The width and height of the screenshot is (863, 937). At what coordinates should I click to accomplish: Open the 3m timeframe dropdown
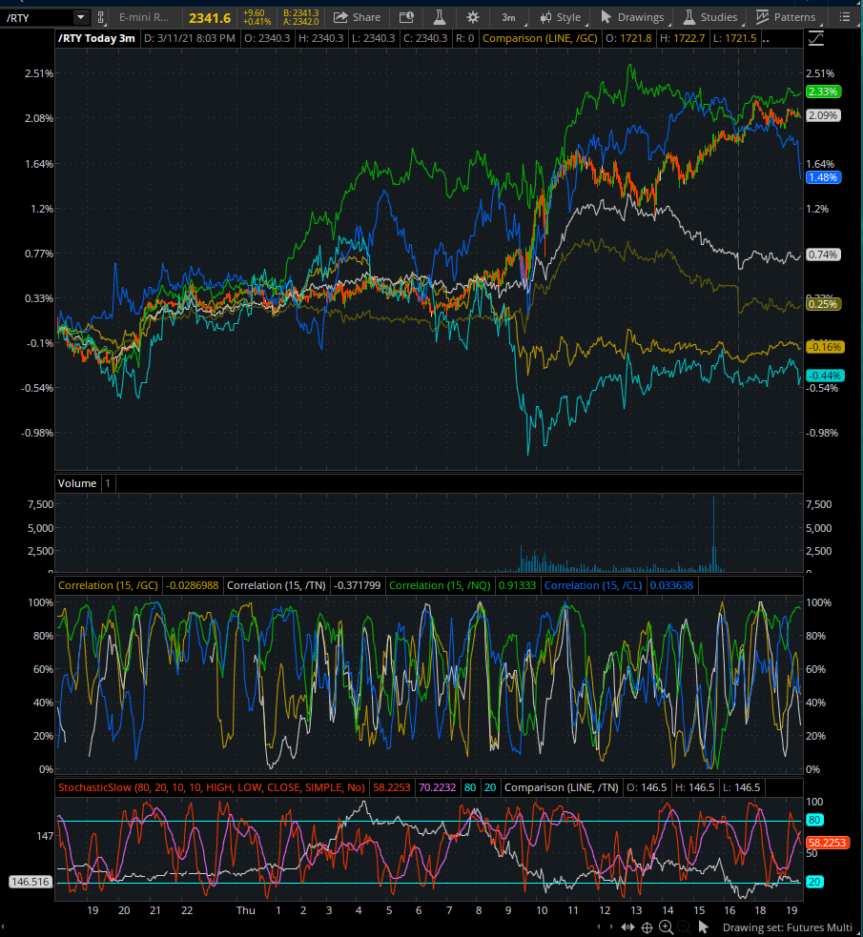click(510, 17)
